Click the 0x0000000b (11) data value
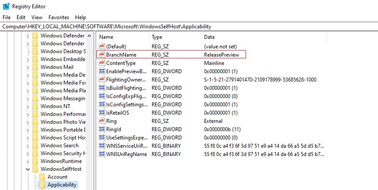This screenshot has width=378, height=190. click(222, 129)
